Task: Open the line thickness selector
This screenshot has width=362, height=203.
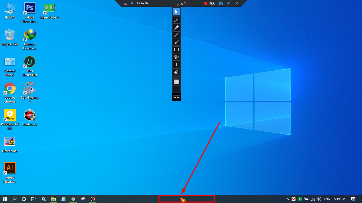Action: coord(176,89)
